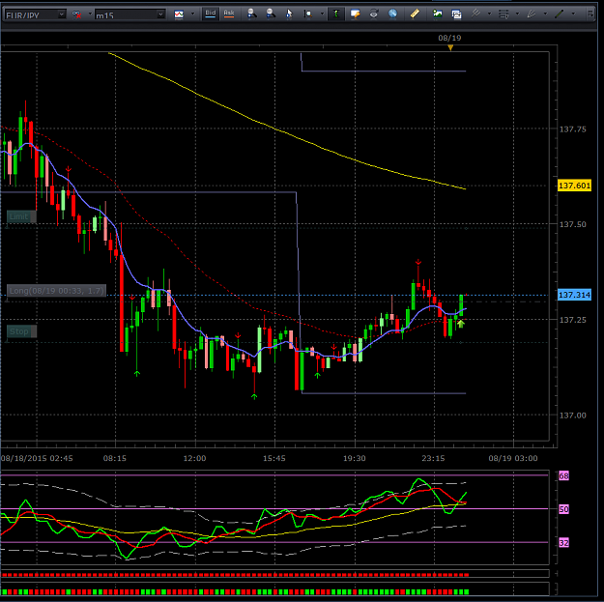Click the pink 68 indicator level label

point(563,475)
